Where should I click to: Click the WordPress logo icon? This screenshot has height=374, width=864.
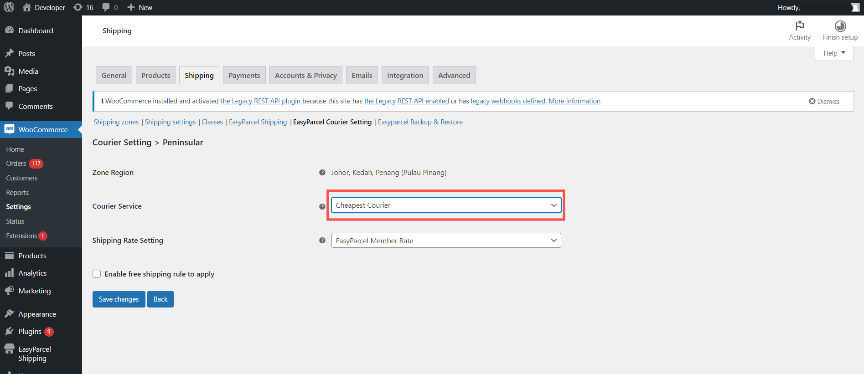[x=9, y=7]
